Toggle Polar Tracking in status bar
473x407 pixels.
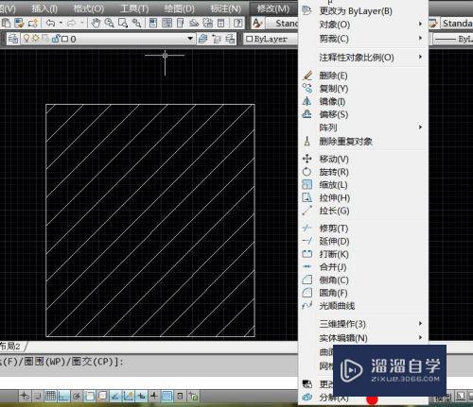pyautogui.click(x=76, y=396)
